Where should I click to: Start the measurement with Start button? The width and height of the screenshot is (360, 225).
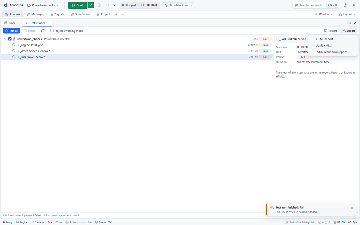(77, 5)
